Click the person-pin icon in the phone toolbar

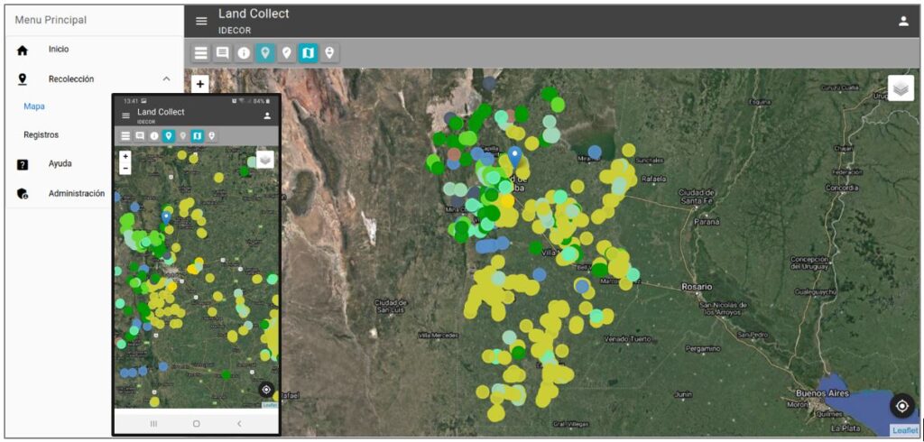coord(211,136)
